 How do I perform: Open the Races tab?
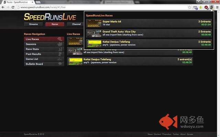tap(55, 24)
